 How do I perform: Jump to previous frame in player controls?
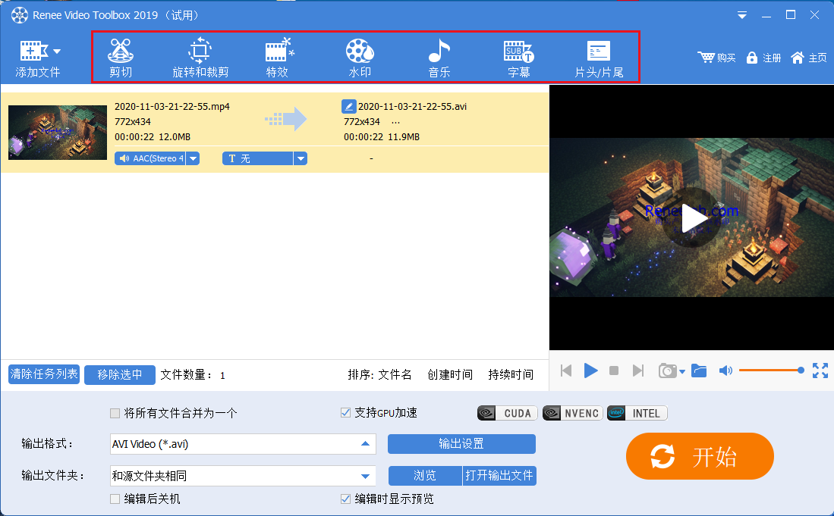(566, 371)
